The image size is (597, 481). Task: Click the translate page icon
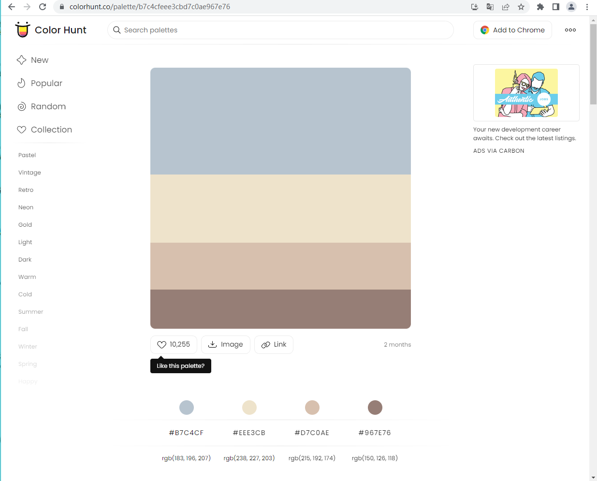click(490, 7)
